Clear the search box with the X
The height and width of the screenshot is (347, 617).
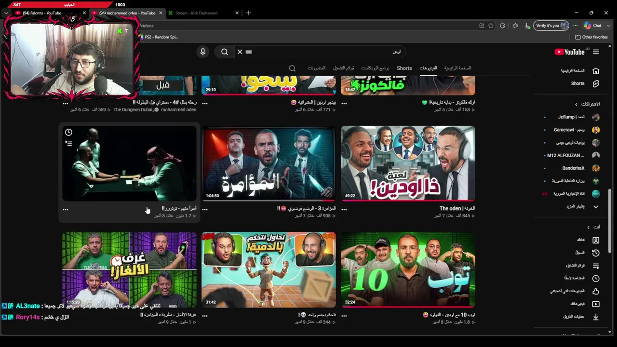tap(240, 52)
